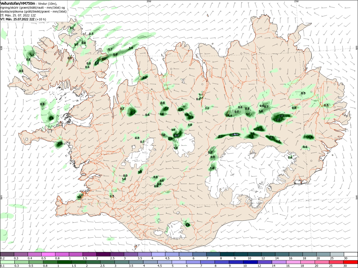Screen dimensions: 358x268
Task: Click the deep blue 10 swatch in bottom legend row
Action: tap(250, 262)
